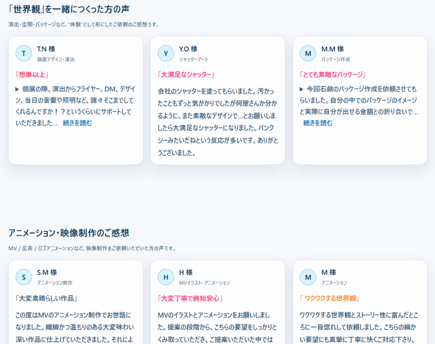Expand T.N review via 続きを読む link
435x344 pixels.
77,123
